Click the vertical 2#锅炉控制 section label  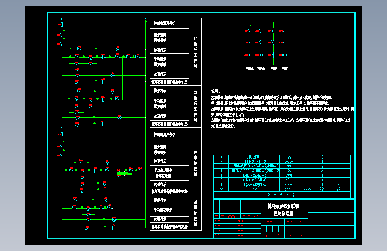click(195, 213)
